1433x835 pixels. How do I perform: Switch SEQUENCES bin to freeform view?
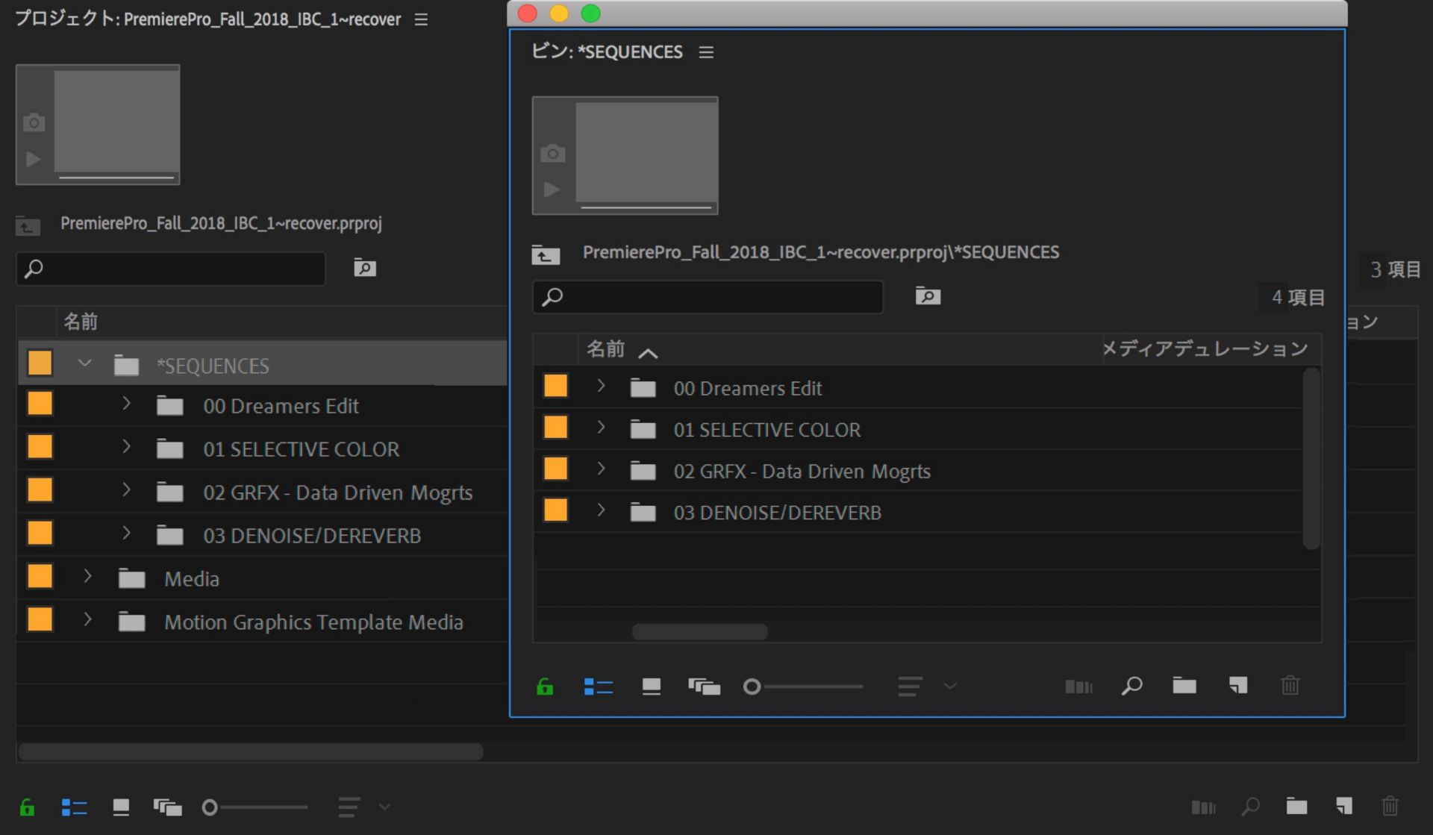tap(704, 686)
